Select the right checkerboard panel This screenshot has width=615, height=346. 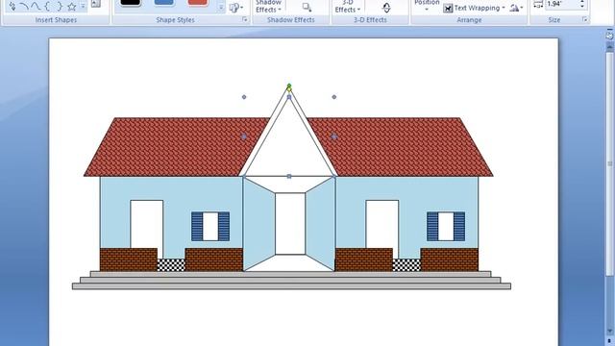(406, 265)
